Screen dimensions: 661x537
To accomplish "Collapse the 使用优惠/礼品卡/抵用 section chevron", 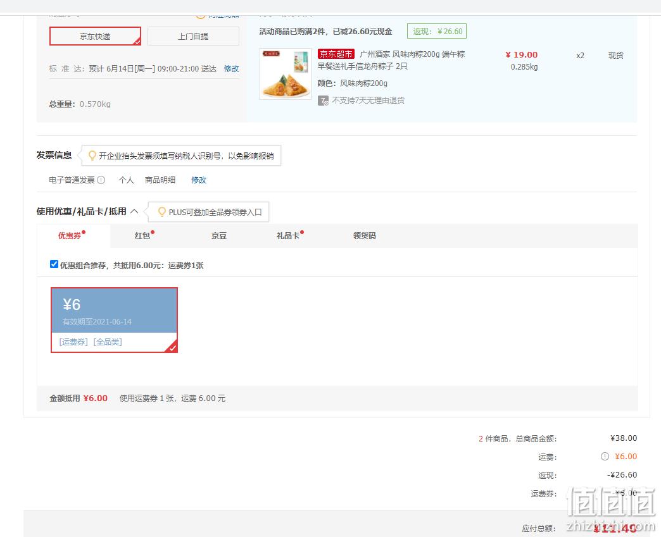I will (x=134, y=211).
